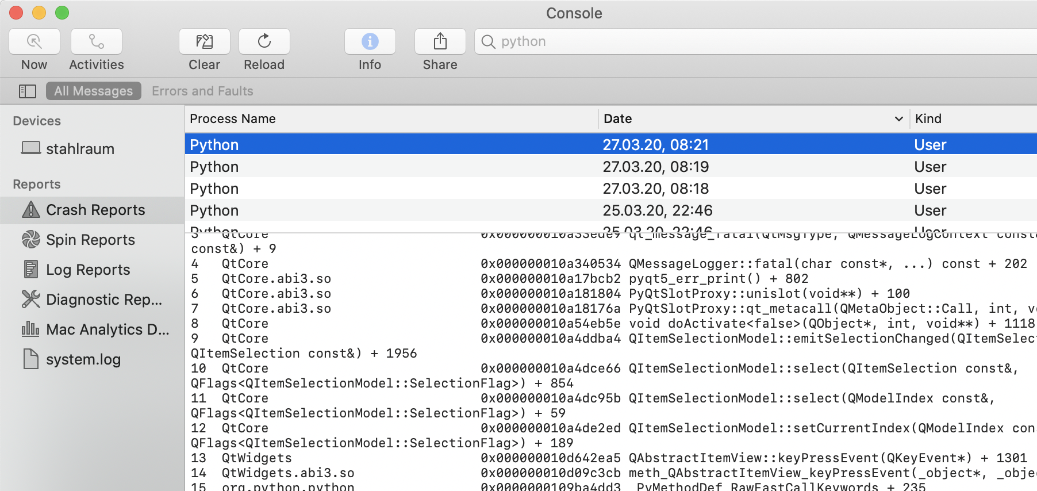Select the Python report from 27.03.20, 08:19
Viewport: 1037px width, 491px height.
pos(610,166)
